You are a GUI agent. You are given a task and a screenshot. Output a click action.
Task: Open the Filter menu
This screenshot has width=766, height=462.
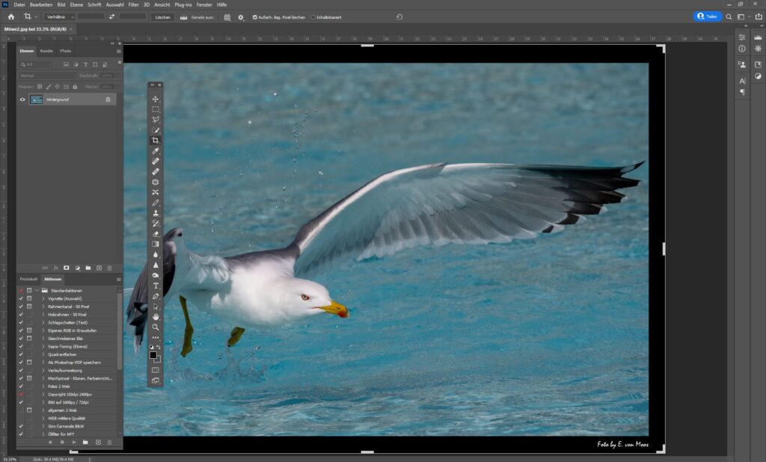[132, 4]
